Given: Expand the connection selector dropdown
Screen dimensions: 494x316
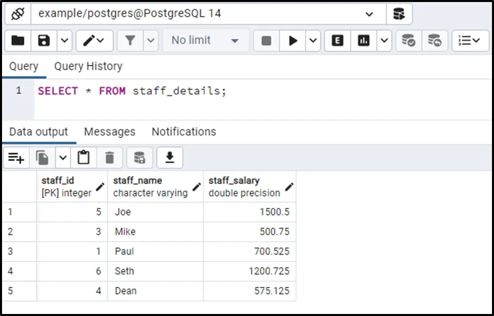Looking at the screenshot, I should pos(369,14).
